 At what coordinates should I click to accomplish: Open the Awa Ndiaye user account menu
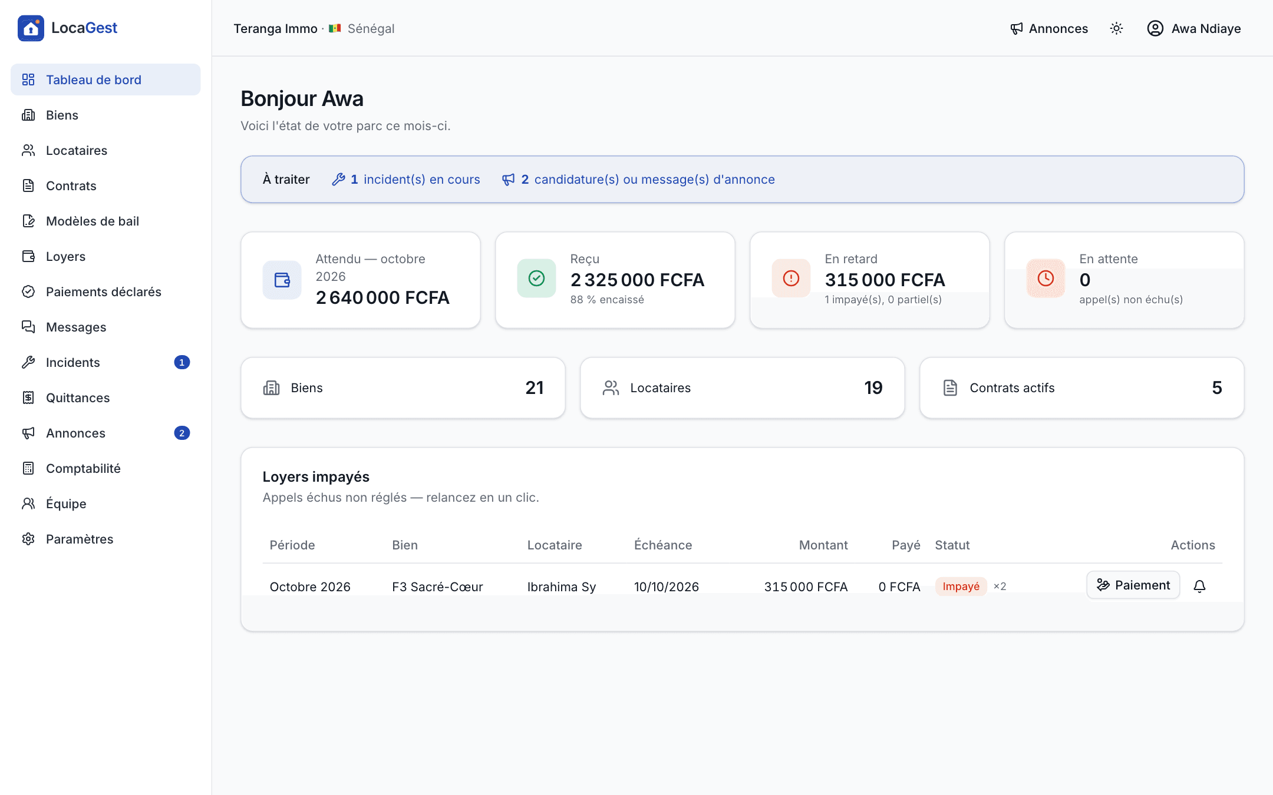coord(1193,28)
